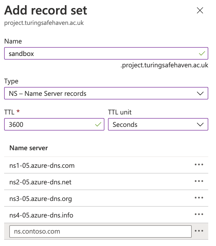
Task: Select the ns4-05.azure-dns.info name server row
Action: tap(106, 215)
